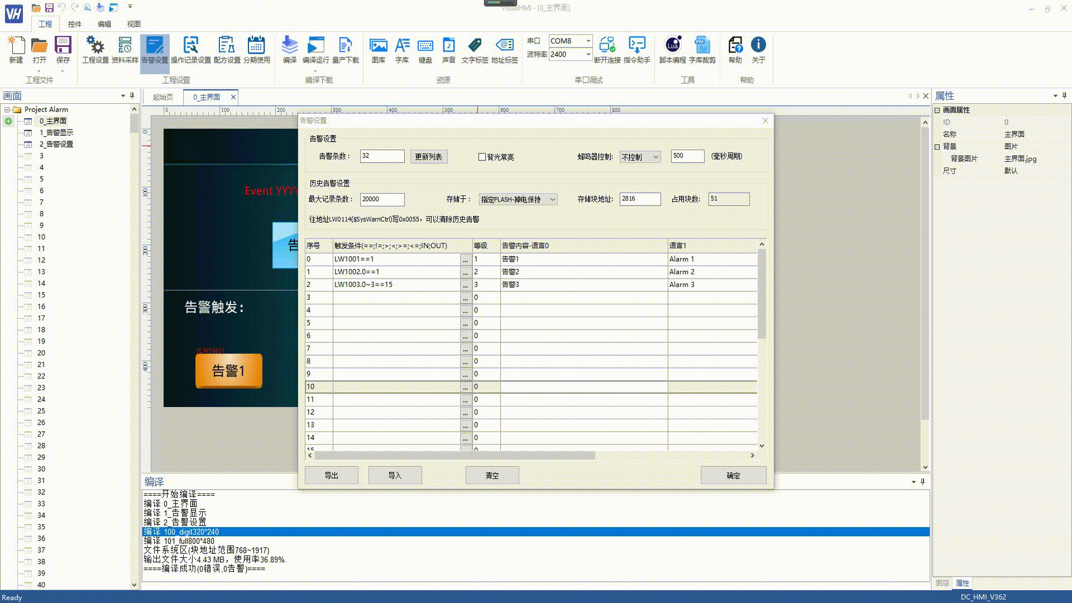Collapse the Project Alarm tree node
The height and width of the screenshot is (603, 1072).
[x=7, y=110]
